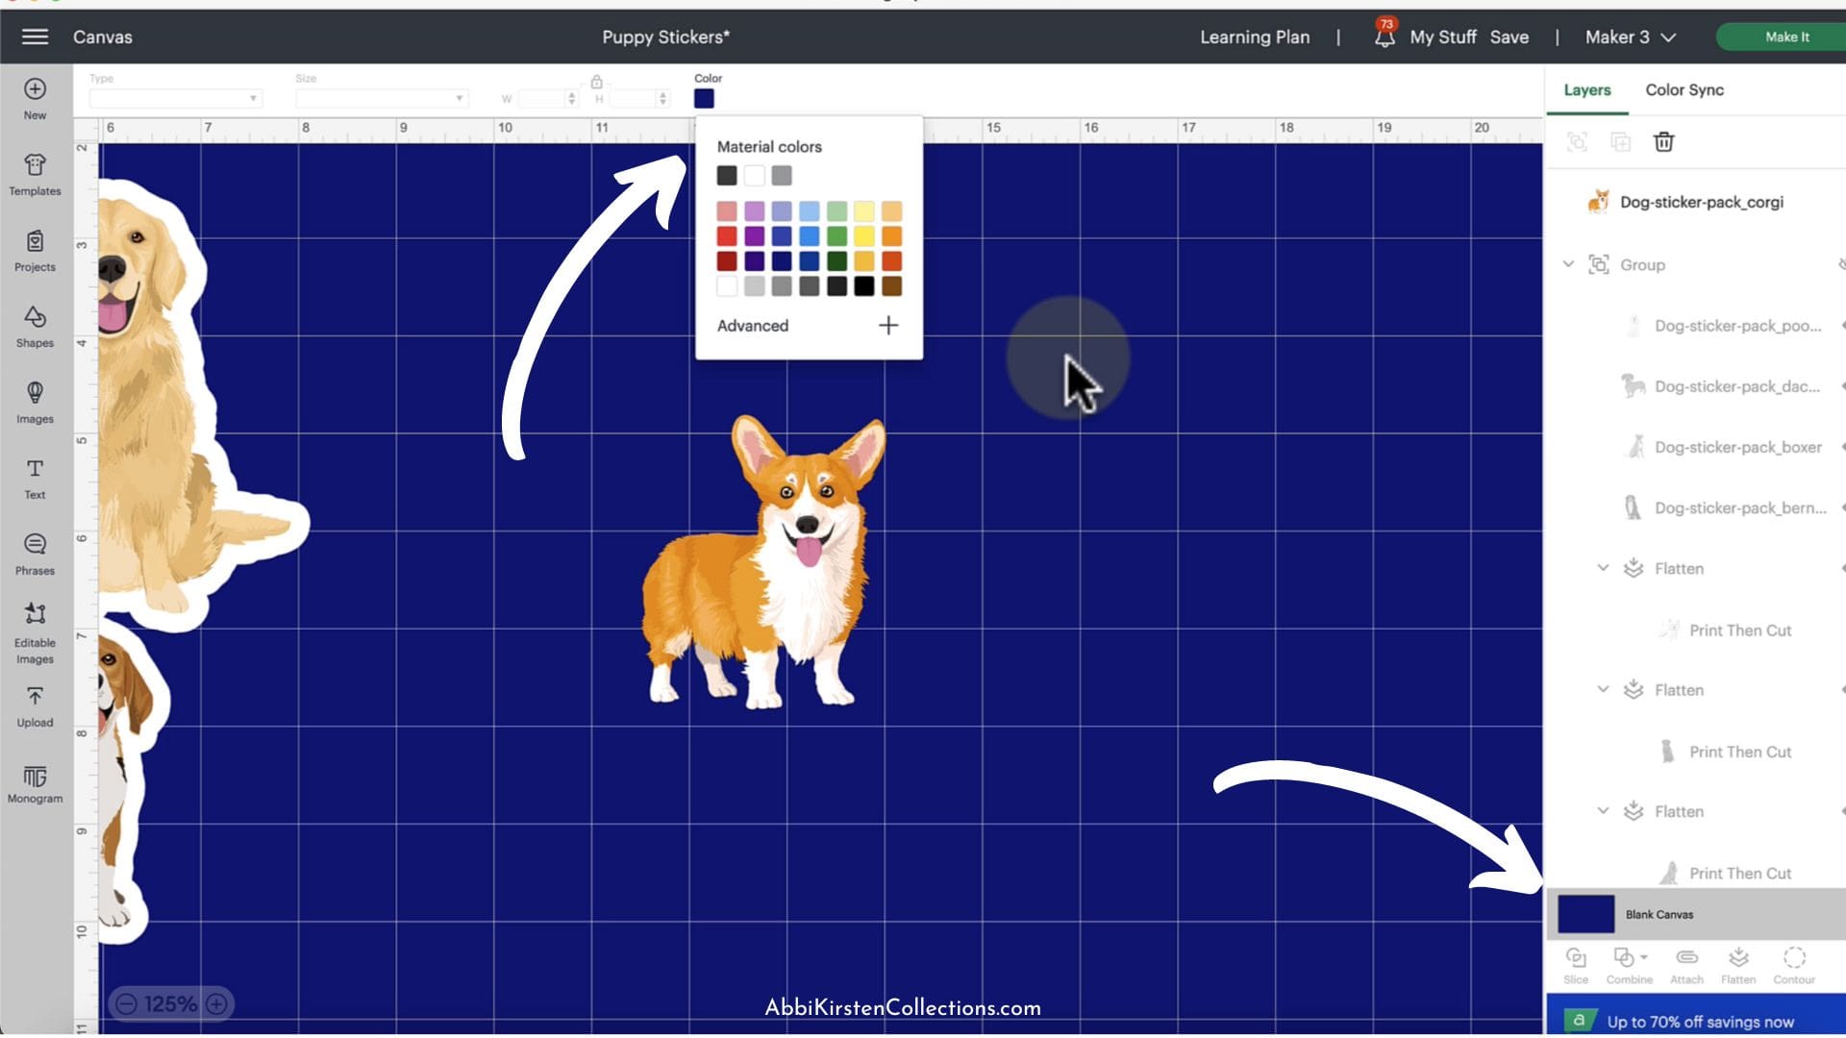Open the Monogram tool
This screenshot has width=1846, height=1038.
coord(35,783)
